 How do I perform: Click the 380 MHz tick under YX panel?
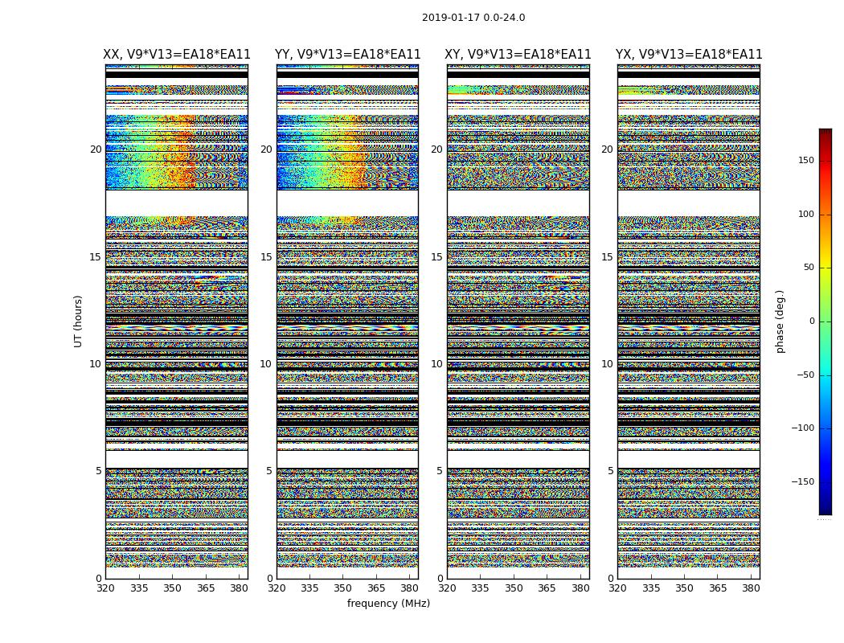[x=751, y=588]
